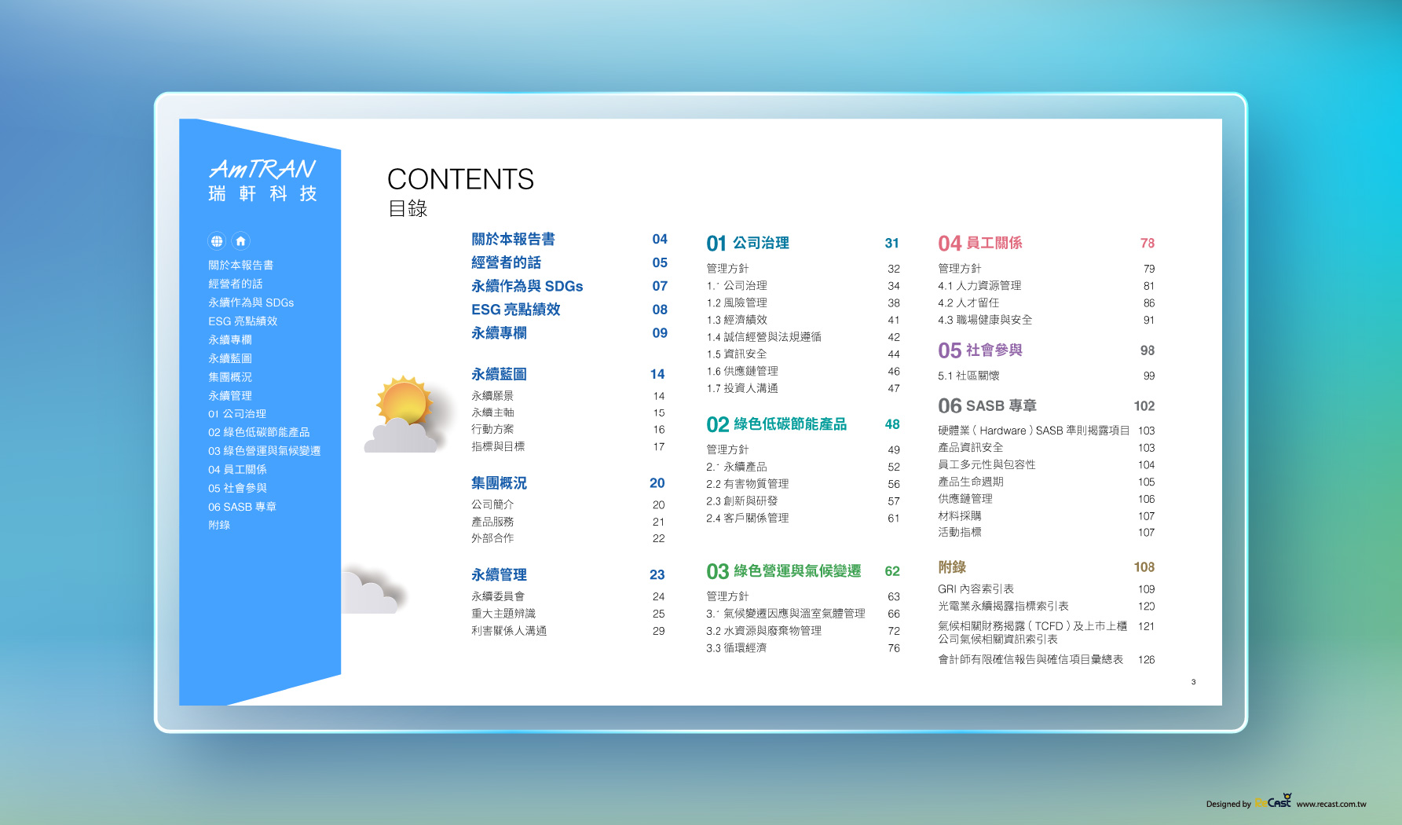Click contents entry 產品服務
Viewport: 1402px width, 825px height.
pyautogui.click(x=492, y=522)
